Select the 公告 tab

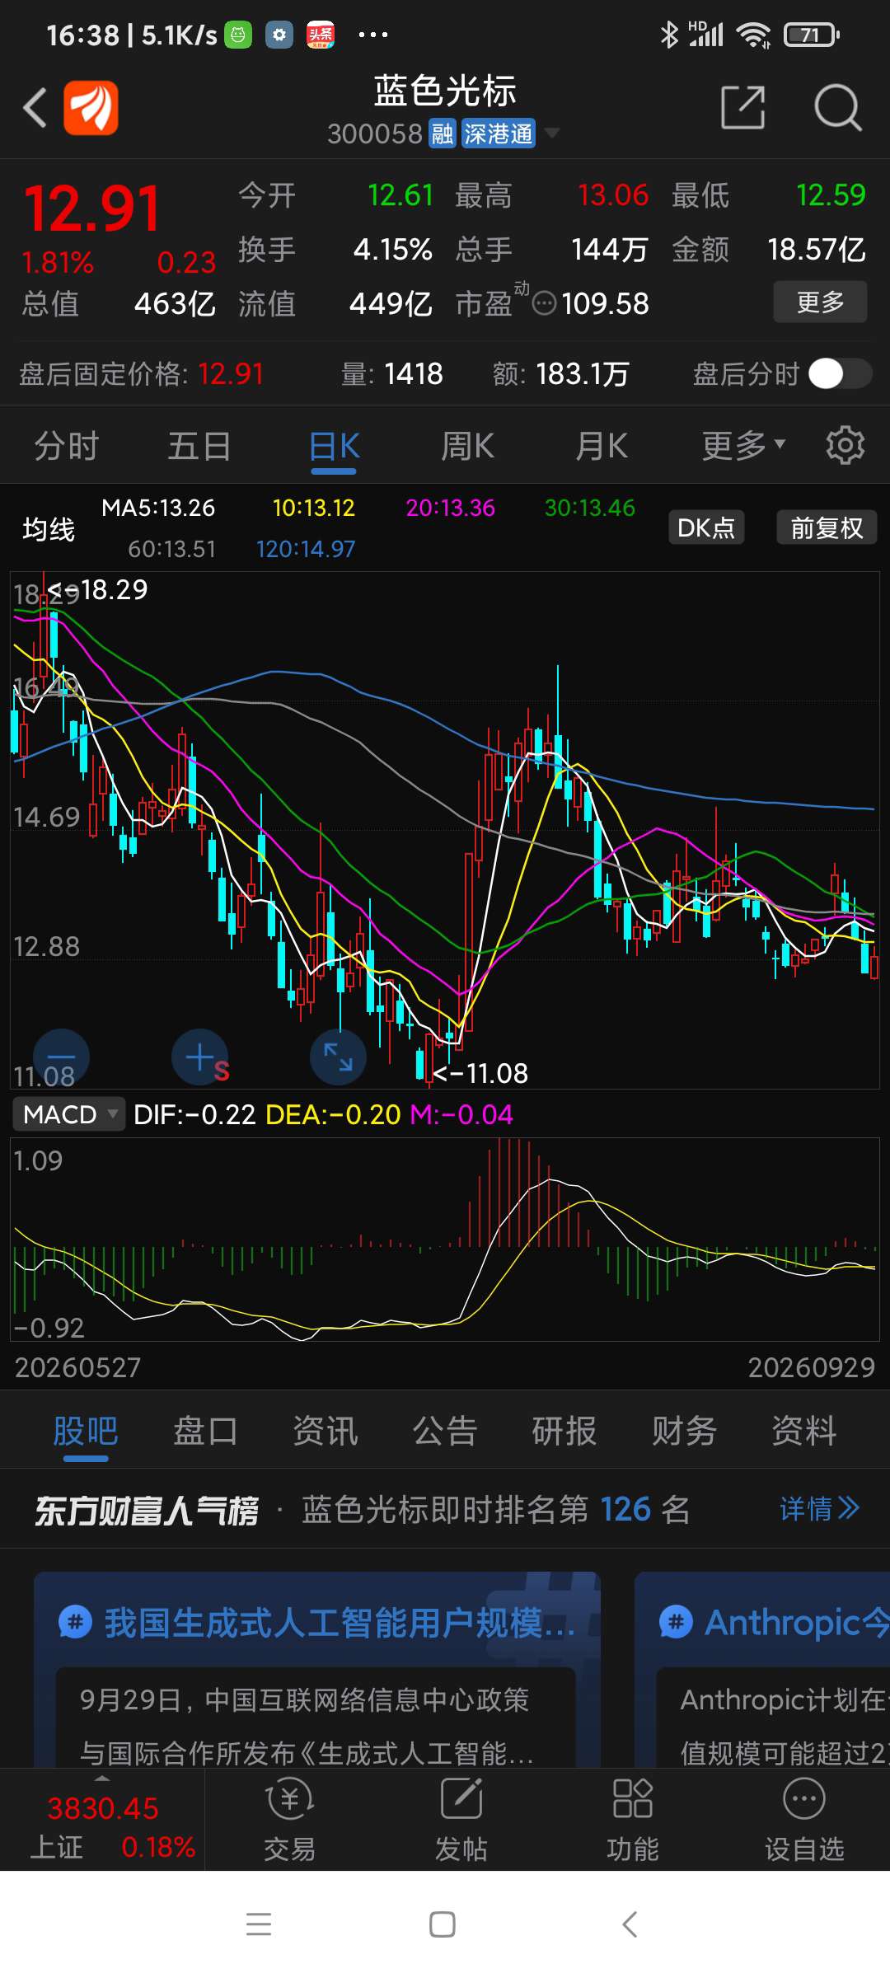pyautogui.click(x=445, y=1431)
